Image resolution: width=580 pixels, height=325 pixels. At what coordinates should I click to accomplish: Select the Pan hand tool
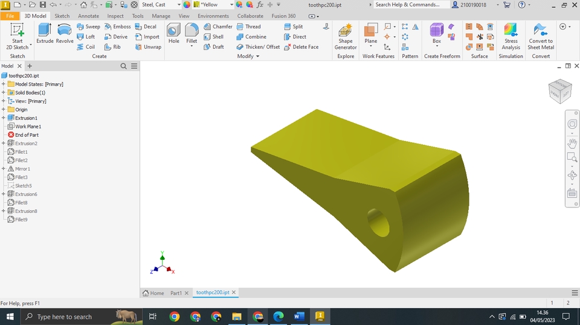(x=572, y=144)
